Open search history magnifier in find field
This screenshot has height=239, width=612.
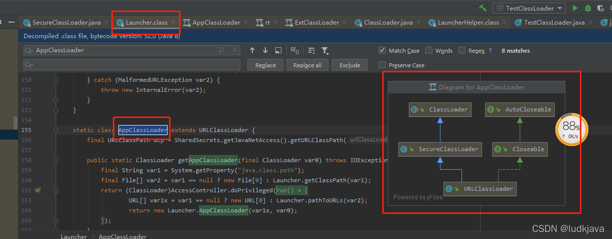coord(29,51)
